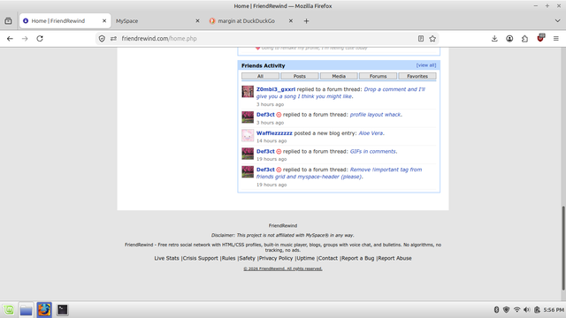Open the volume tray icon

tap(527, 310)
